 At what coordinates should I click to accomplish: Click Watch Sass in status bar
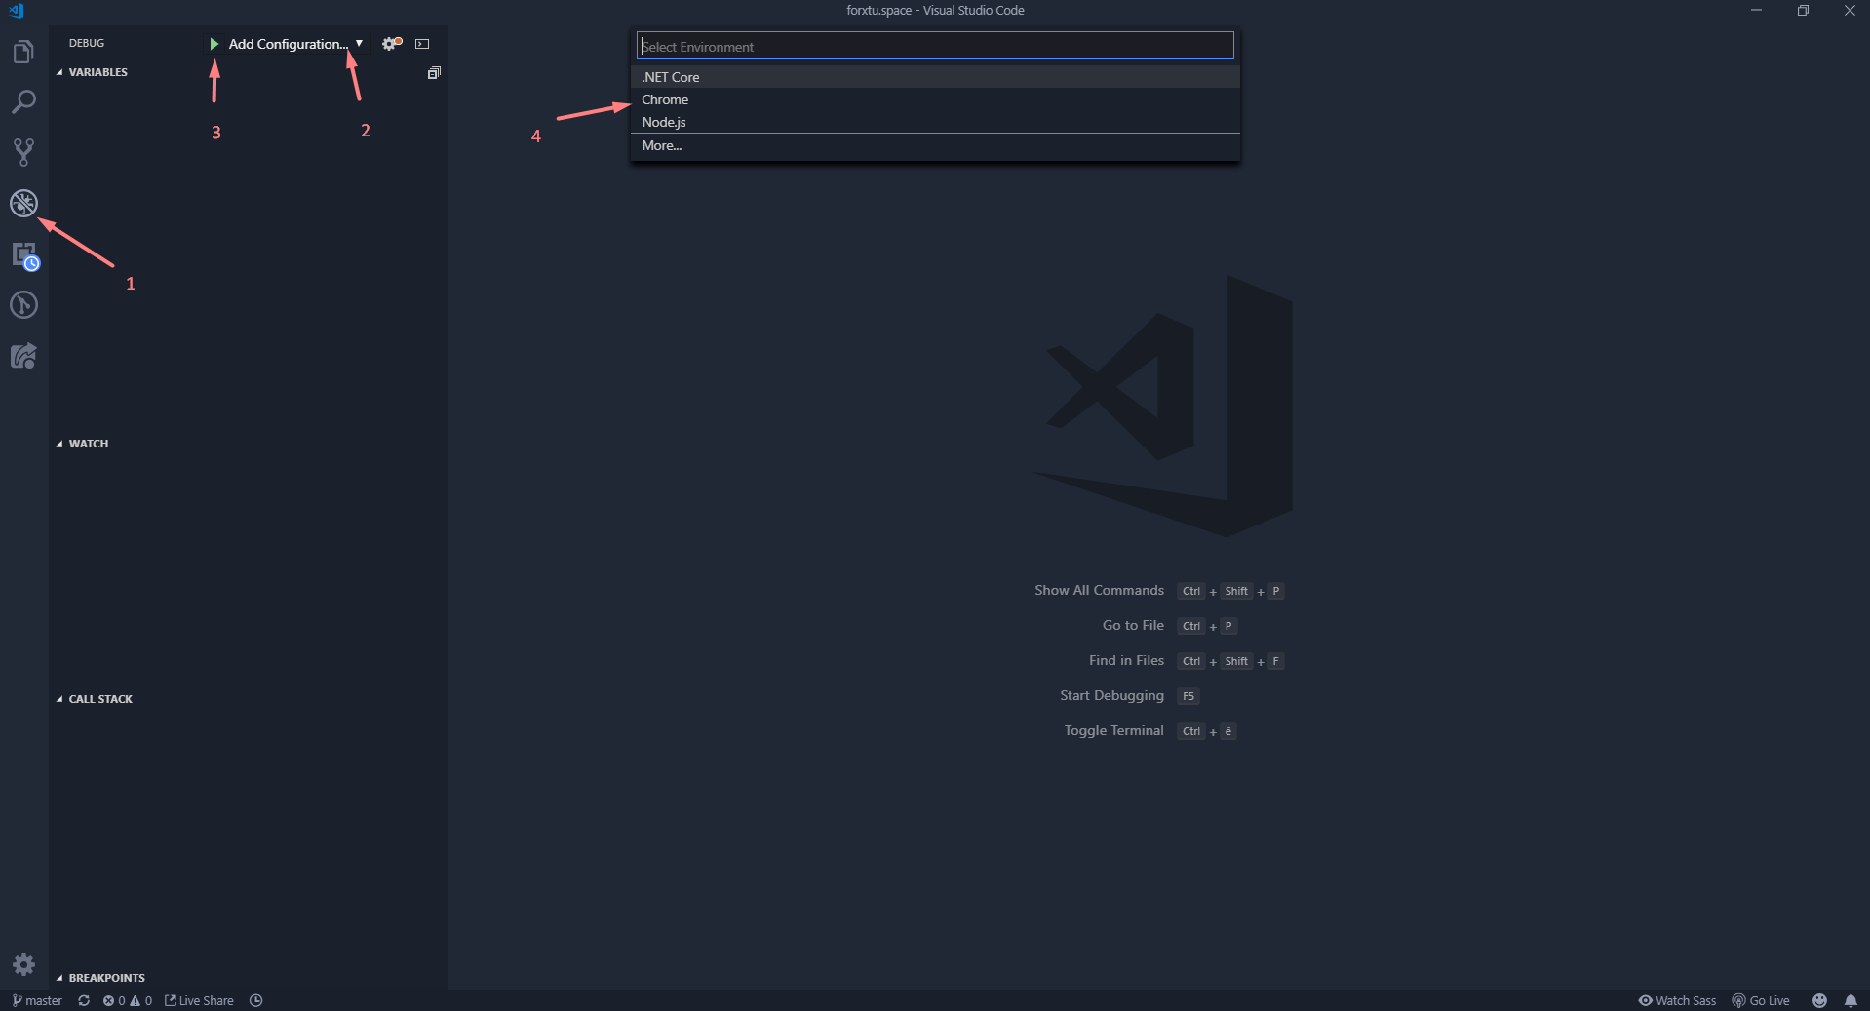point(1677,1000)
